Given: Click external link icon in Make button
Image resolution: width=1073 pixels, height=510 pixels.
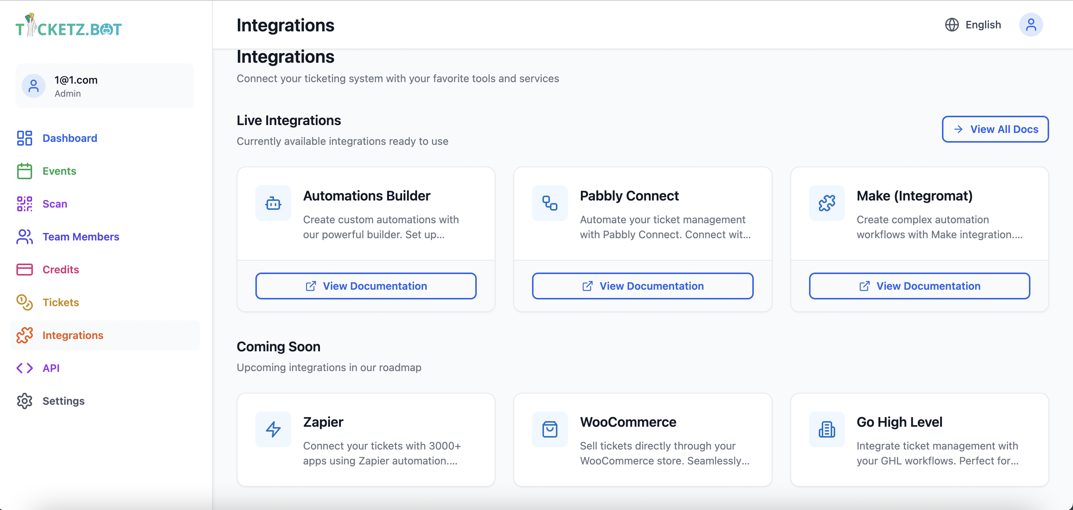Looking at the screenshot, I should click(864, 286).
